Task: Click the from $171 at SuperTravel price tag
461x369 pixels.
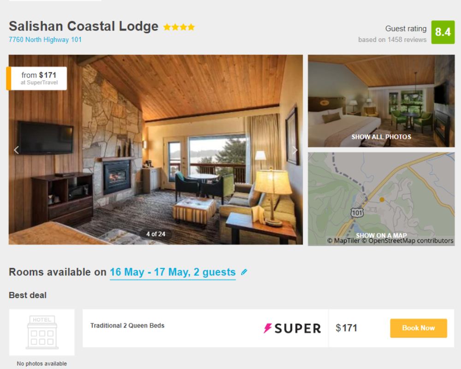Action: [37, 78]
